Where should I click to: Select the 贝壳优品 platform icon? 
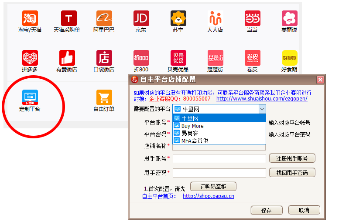pyautogui.click(x=178, y=58)
